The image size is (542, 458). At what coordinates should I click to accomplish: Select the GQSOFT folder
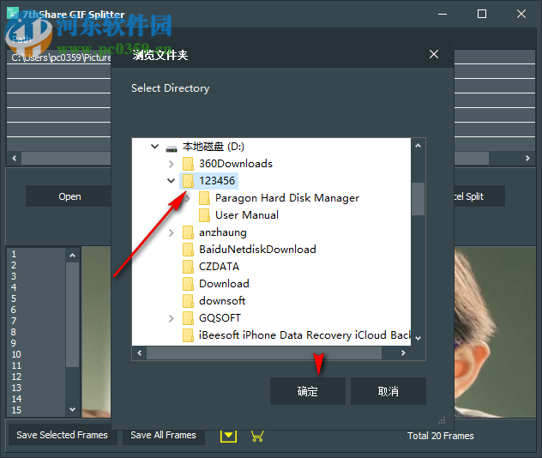click(220, 317)
